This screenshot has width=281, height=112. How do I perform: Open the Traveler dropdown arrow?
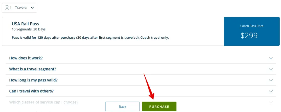[x=32, y=8]
